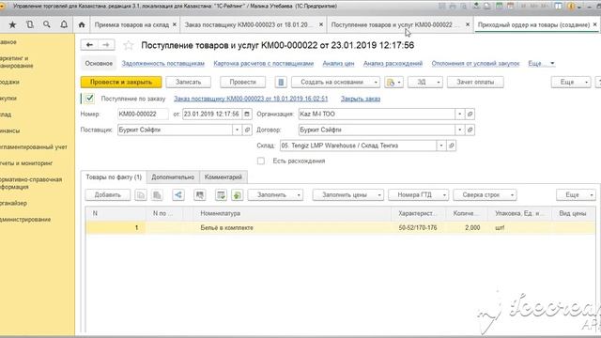Copy table row icon next to Add

141,195
